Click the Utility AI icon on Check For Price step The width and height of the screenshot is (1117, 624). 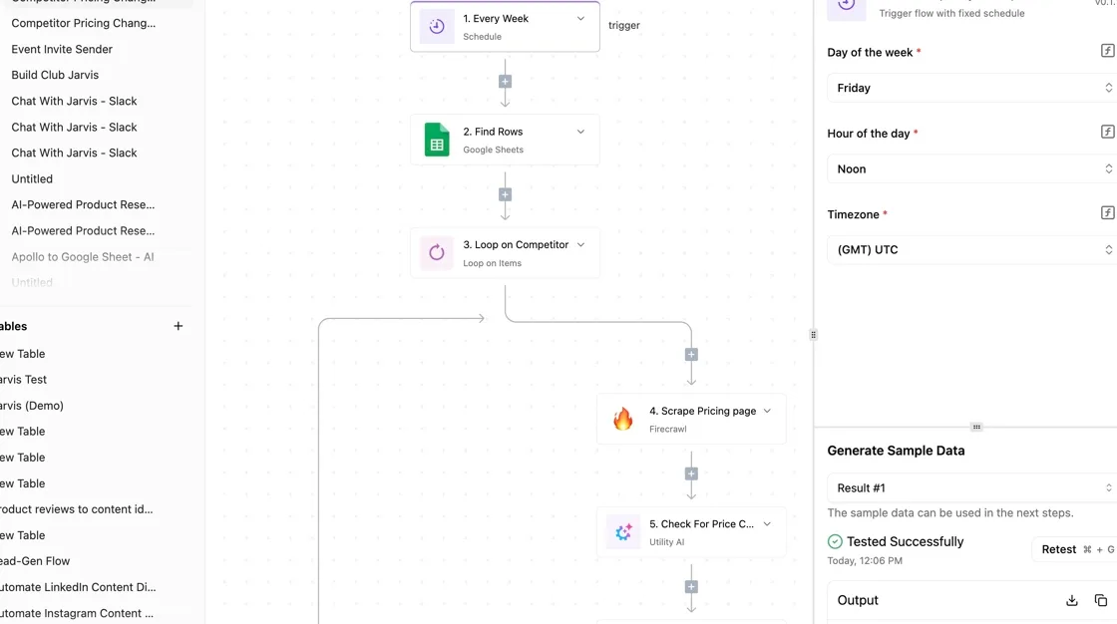point(623,531)
